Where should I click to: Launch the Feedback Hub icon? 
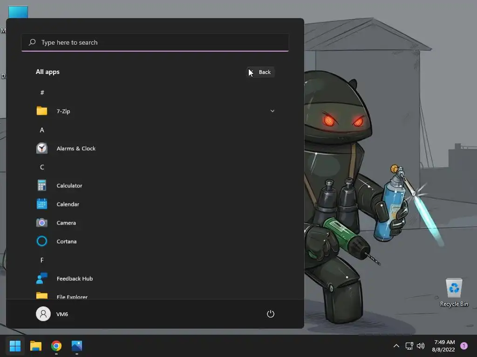pos(42,278)
